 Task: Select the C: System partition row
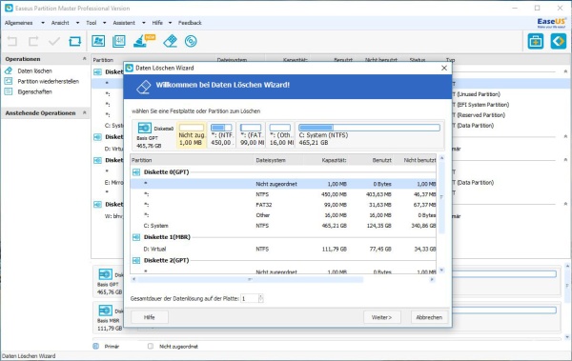[283, 226]
